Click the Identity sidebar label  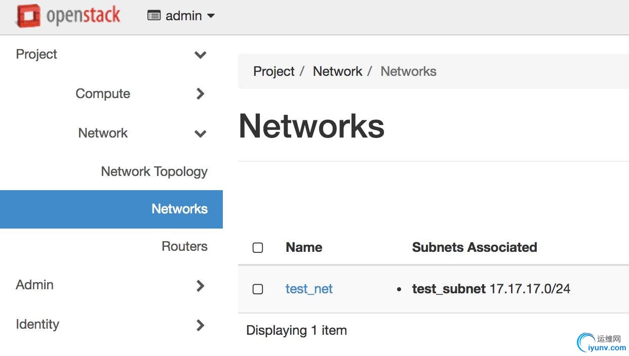click(37, 324)
